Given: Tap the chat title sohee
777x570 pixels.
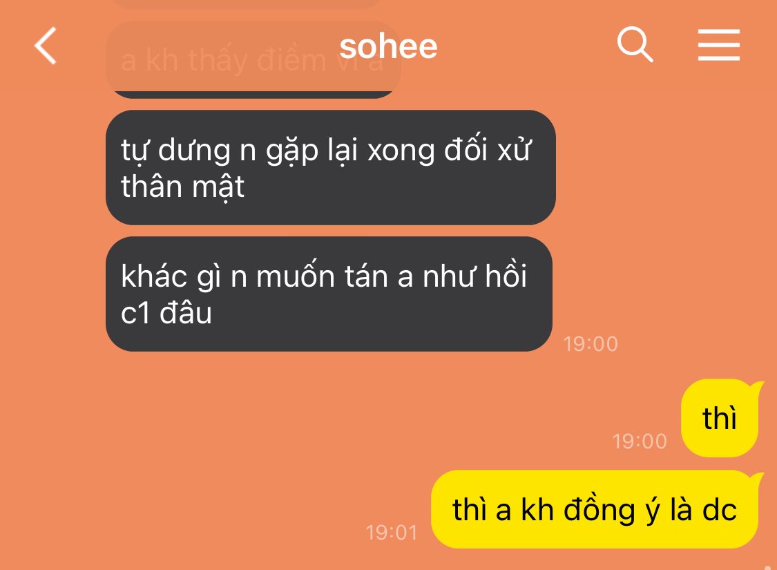Looking at the screenshot, I should pos(388,46).
